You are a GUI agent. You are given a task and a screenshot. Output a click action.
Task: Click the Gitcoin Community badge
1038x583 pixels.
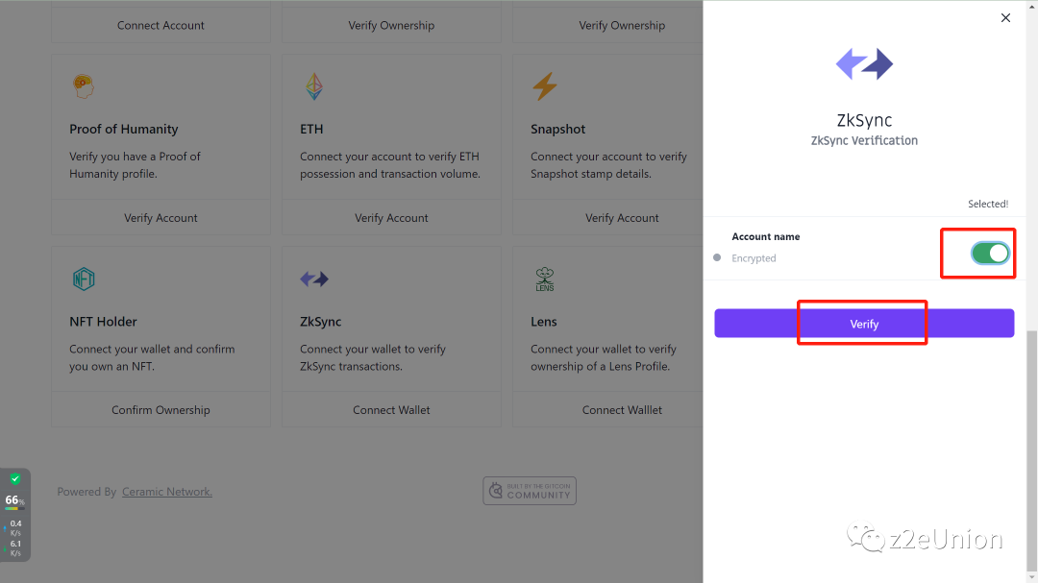tap(530, 491)
